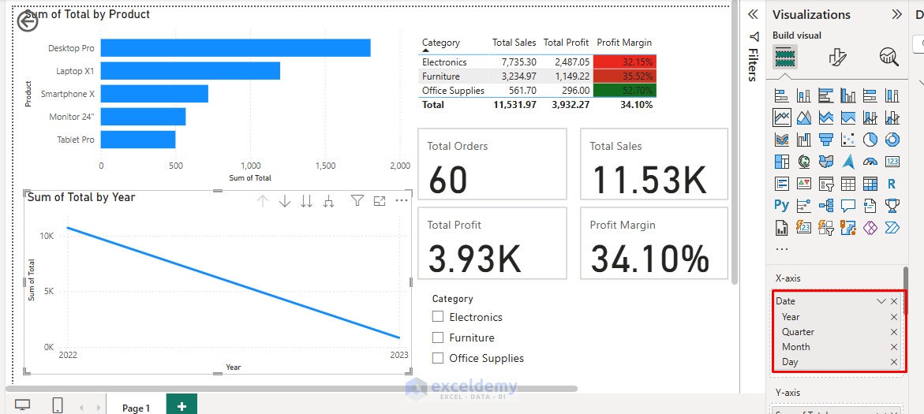924x414 pixels.
Task: Open the Build visual tab
Action: point(785,57)
